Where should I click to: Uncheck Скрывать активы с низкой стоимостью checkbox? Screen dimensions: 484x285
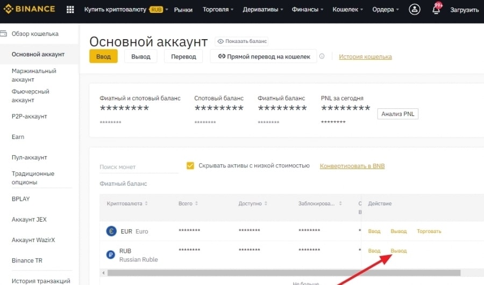coord(190,165)
